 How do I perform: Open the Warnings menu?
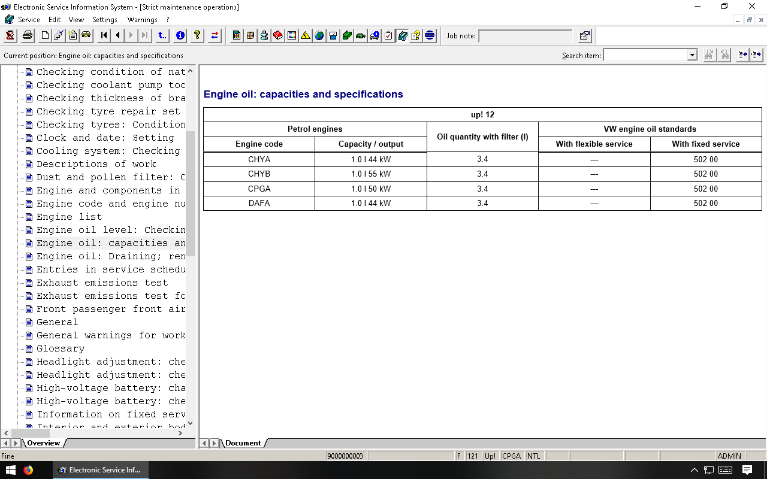(142, 20)
